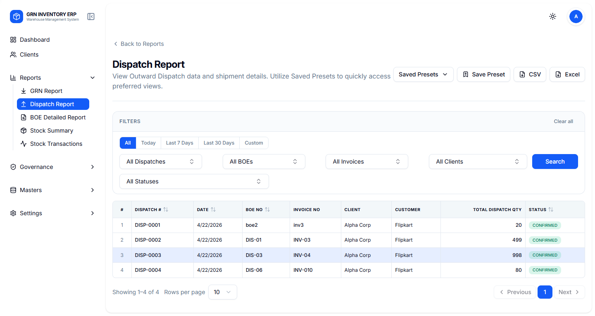
Task: Open Stock Summary report in sidebar
Action: coord(52,131)
